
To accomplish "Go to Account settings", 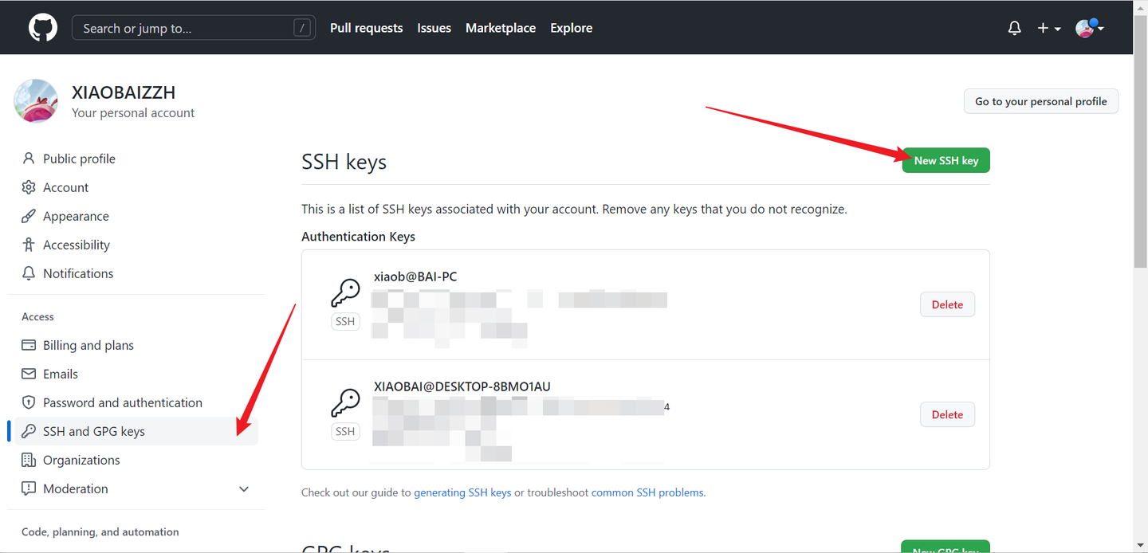I will (65, 187).
